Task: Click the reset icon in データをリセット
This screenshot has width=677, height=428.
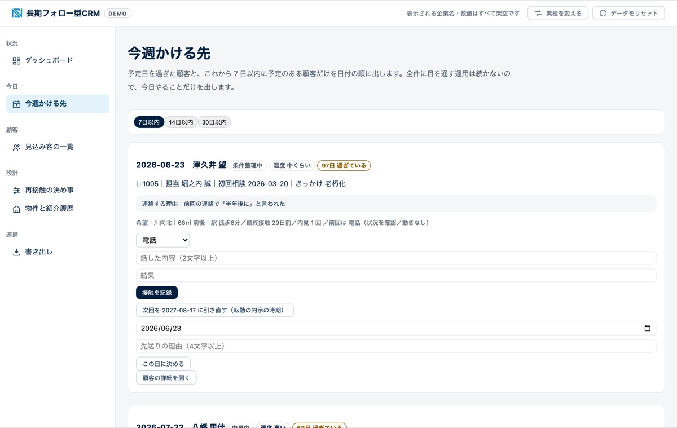Action: click(x=603, y=13)
